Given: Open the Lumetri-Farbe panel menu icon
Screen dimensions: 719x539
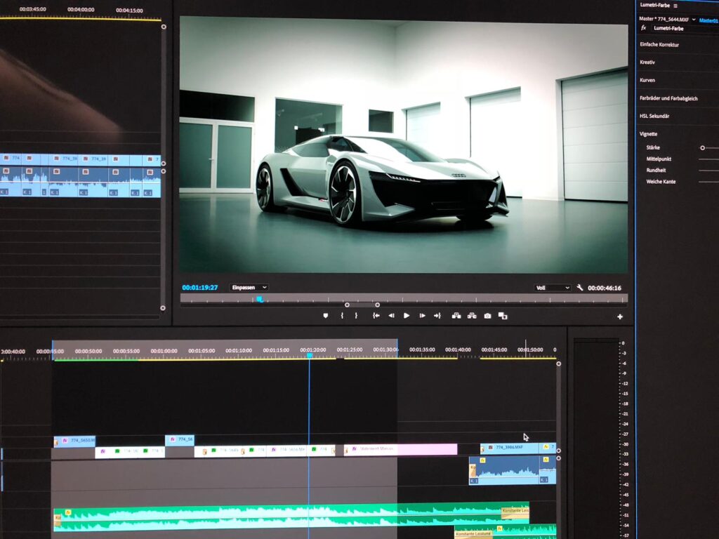Looking at the screenshot, I should click(x=675, y=6).
